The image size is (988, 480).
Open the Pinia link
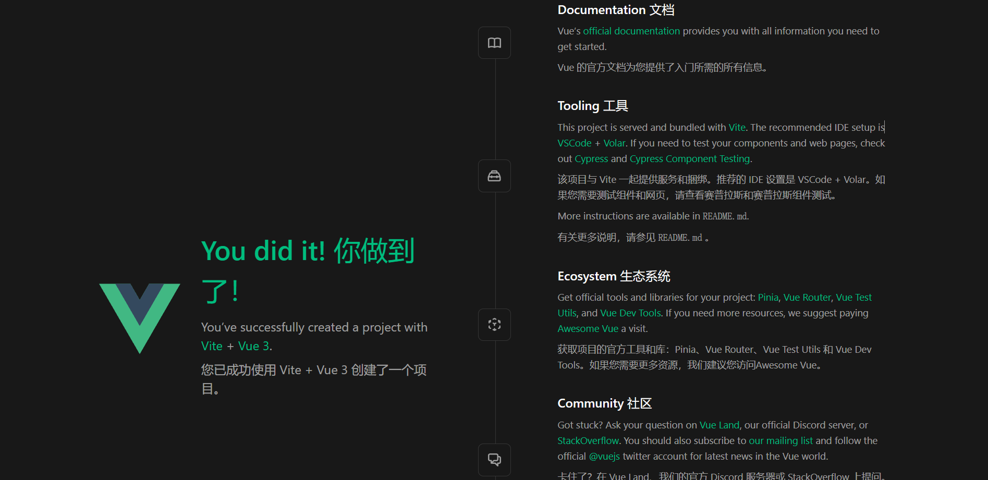pos(768,298)
